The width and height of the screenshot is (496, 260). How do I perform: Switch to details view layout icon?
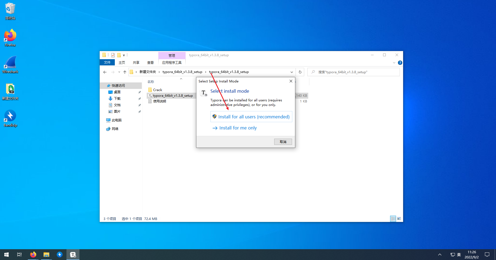(393, 219)
